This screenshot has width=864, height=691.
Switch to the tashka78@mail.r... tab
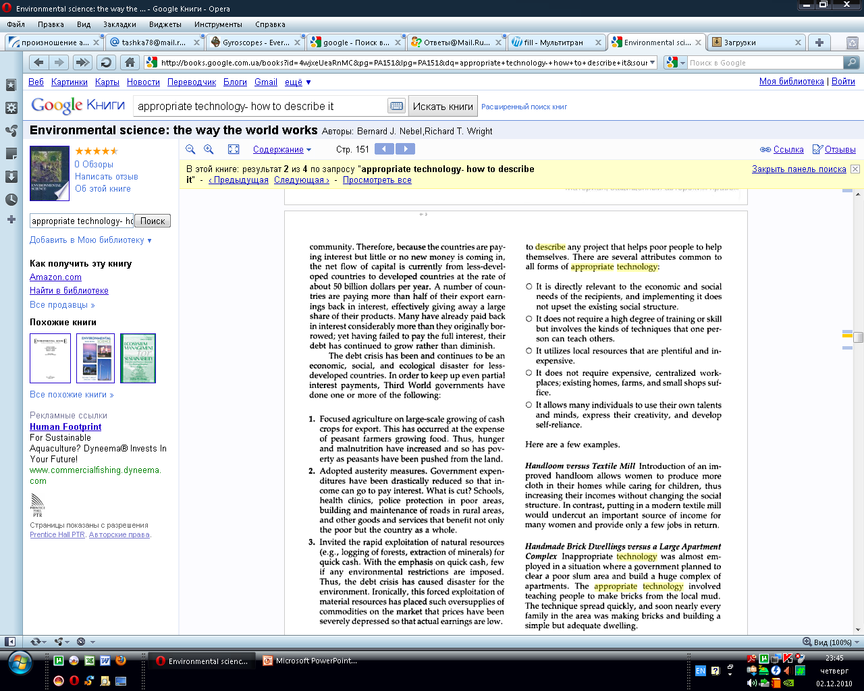tap(155, 43)
